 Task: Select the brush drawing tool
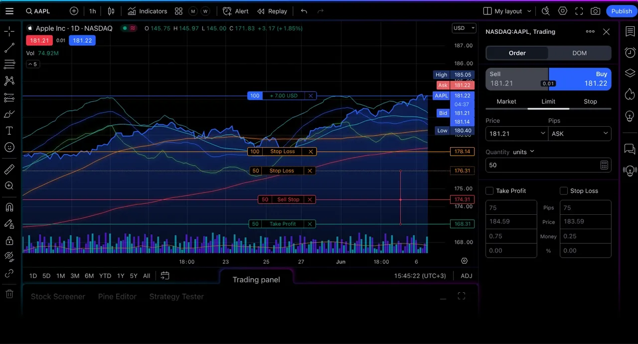[9, 114]
